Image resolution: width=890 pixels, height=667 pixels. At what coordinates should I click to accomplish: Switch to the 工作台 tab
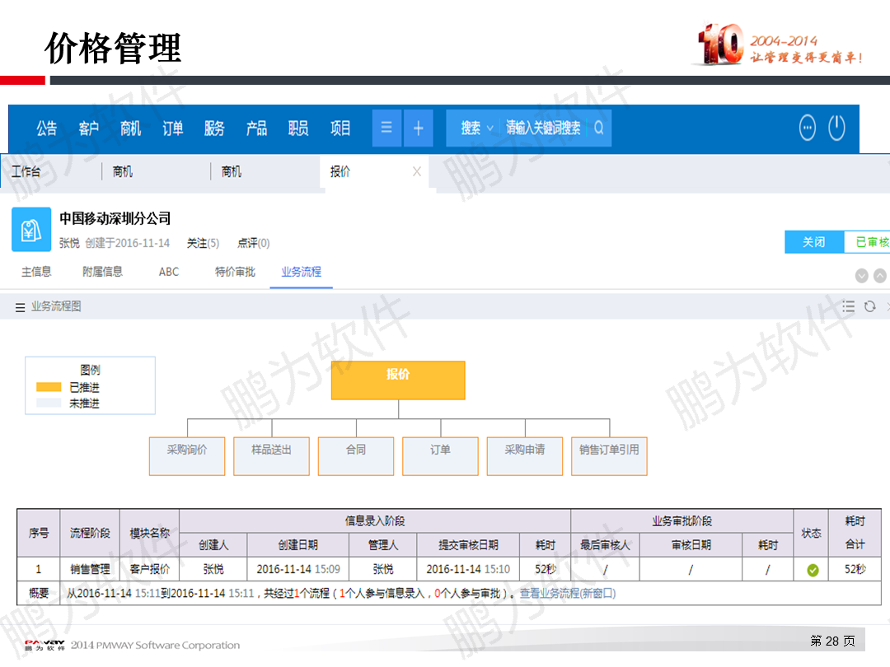(26, 171)
